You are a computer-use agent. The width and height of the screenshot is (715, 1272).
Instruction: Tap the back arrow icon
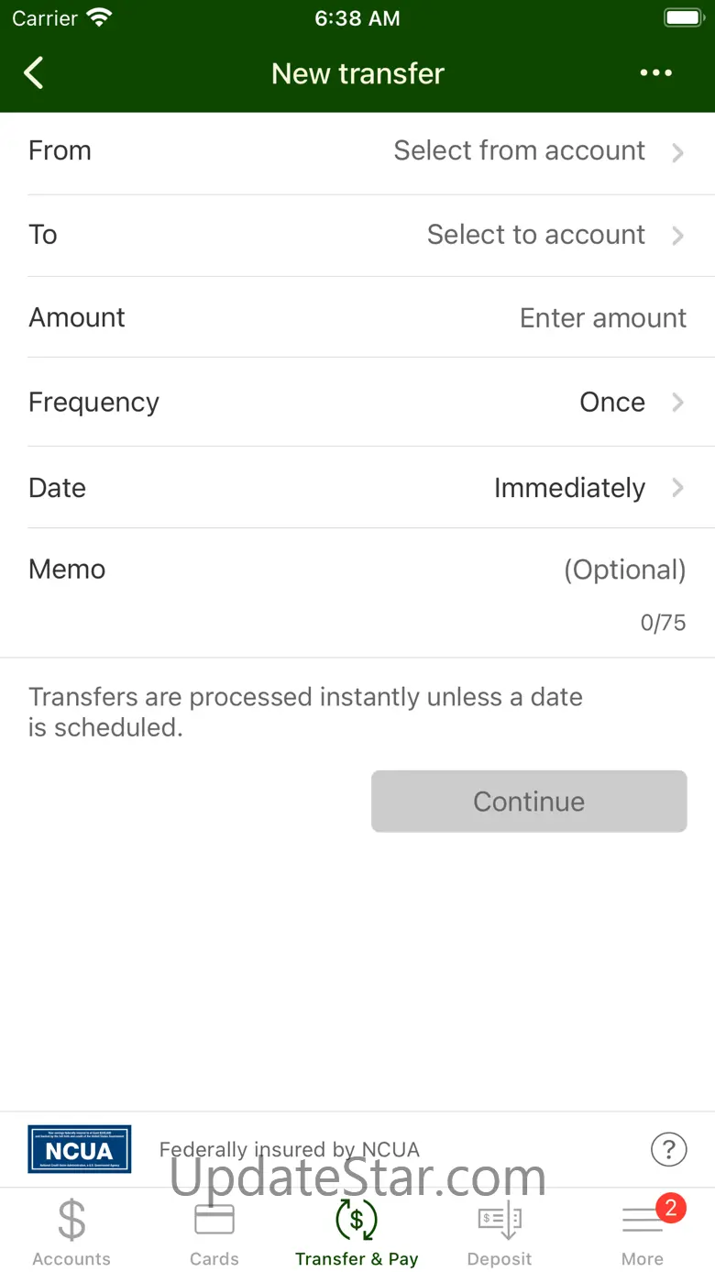(x=34, y=73)
